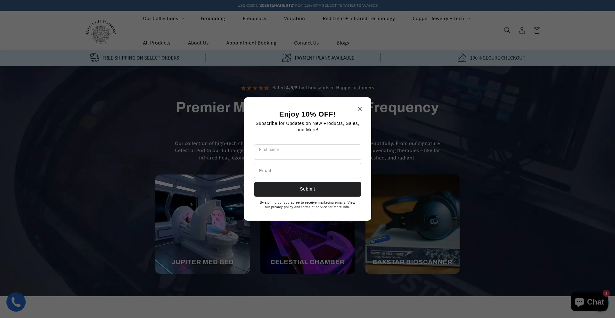
Task: Click the 2026TERAHERTZ promo code banner
Action: pyautogui.click(x=307, y=5)
